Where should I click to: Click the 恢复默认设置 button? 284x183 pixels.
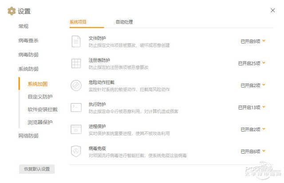point(37,169)
